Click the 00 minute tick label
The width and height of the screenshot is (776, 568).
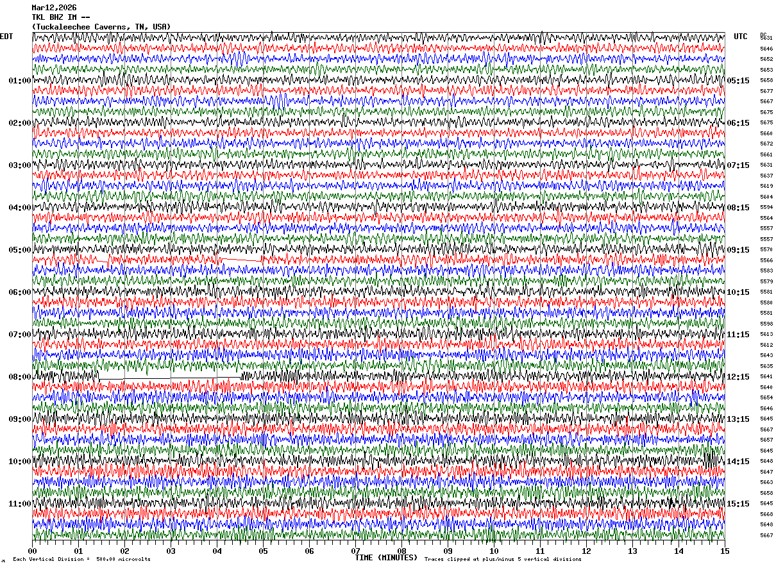coord(33,551)
